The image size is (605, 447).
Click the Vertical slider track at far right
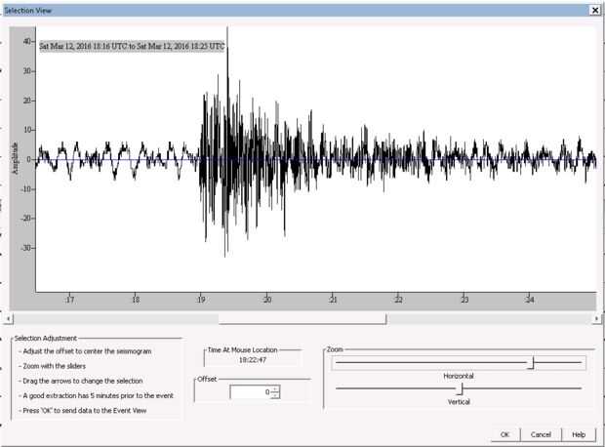[577, 388]
